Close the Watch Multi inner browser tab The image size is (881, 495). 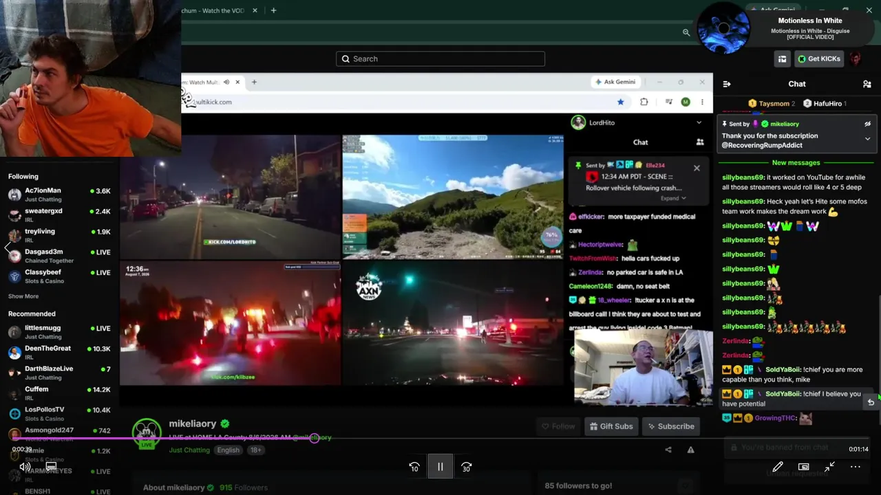[237, 82]
